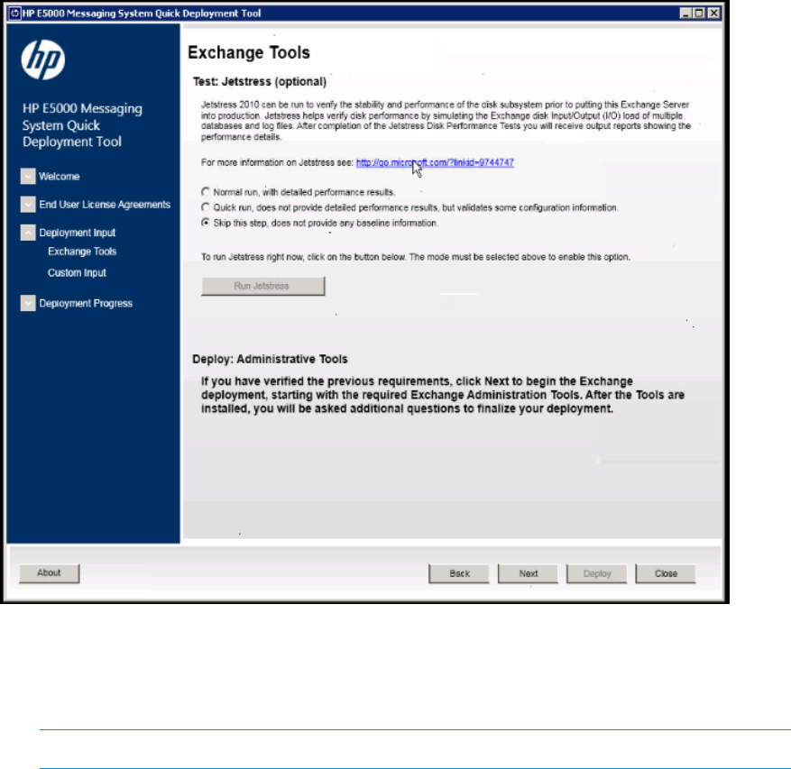Choose the Quick run radio option
The width and height of the screenshot is (791, 769).
(x=206, y=207)
